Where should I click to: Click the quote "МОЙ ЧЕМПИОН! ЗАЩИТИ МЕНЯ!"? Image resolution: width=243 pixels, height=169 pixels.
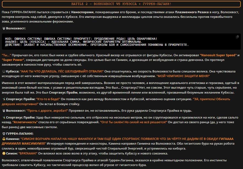[183, 76]
